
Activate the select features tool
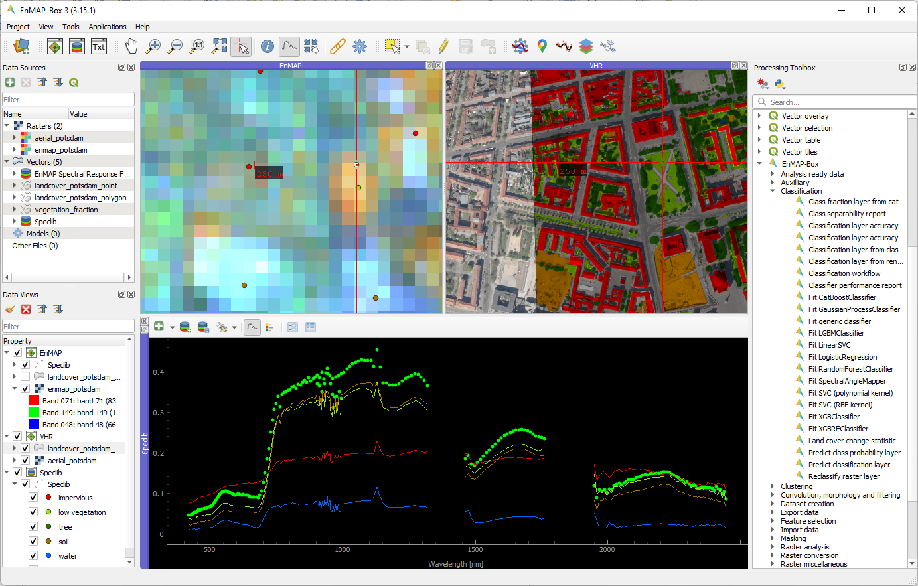tap(392, 46)
